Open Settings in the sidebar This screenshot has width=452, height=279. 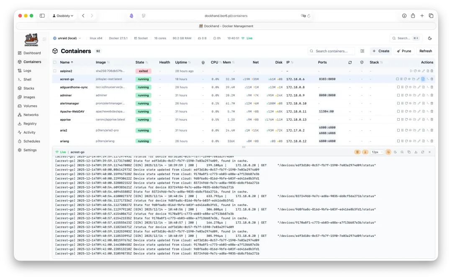(x=27, y=150)
